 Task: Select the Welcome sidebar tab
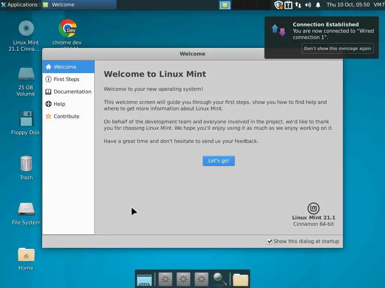68,67
